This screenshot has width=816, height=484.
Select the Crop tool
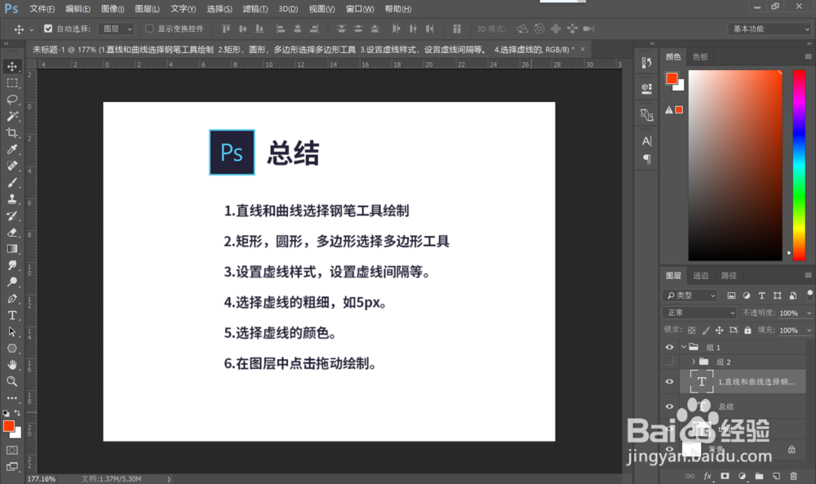(x=11, y=133)
